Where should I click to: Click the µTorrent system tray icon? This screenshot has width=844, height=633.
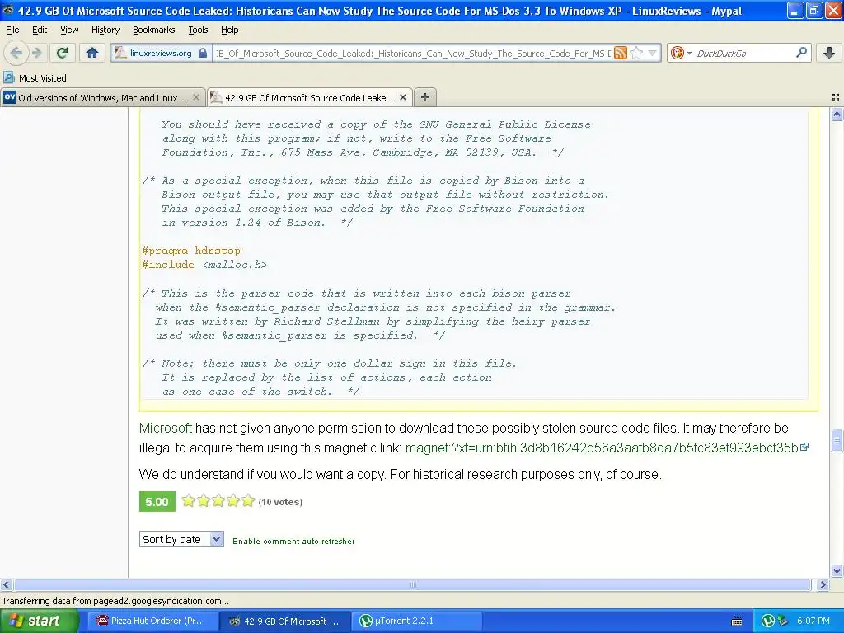pyautogui.click(x=767, y=621)
